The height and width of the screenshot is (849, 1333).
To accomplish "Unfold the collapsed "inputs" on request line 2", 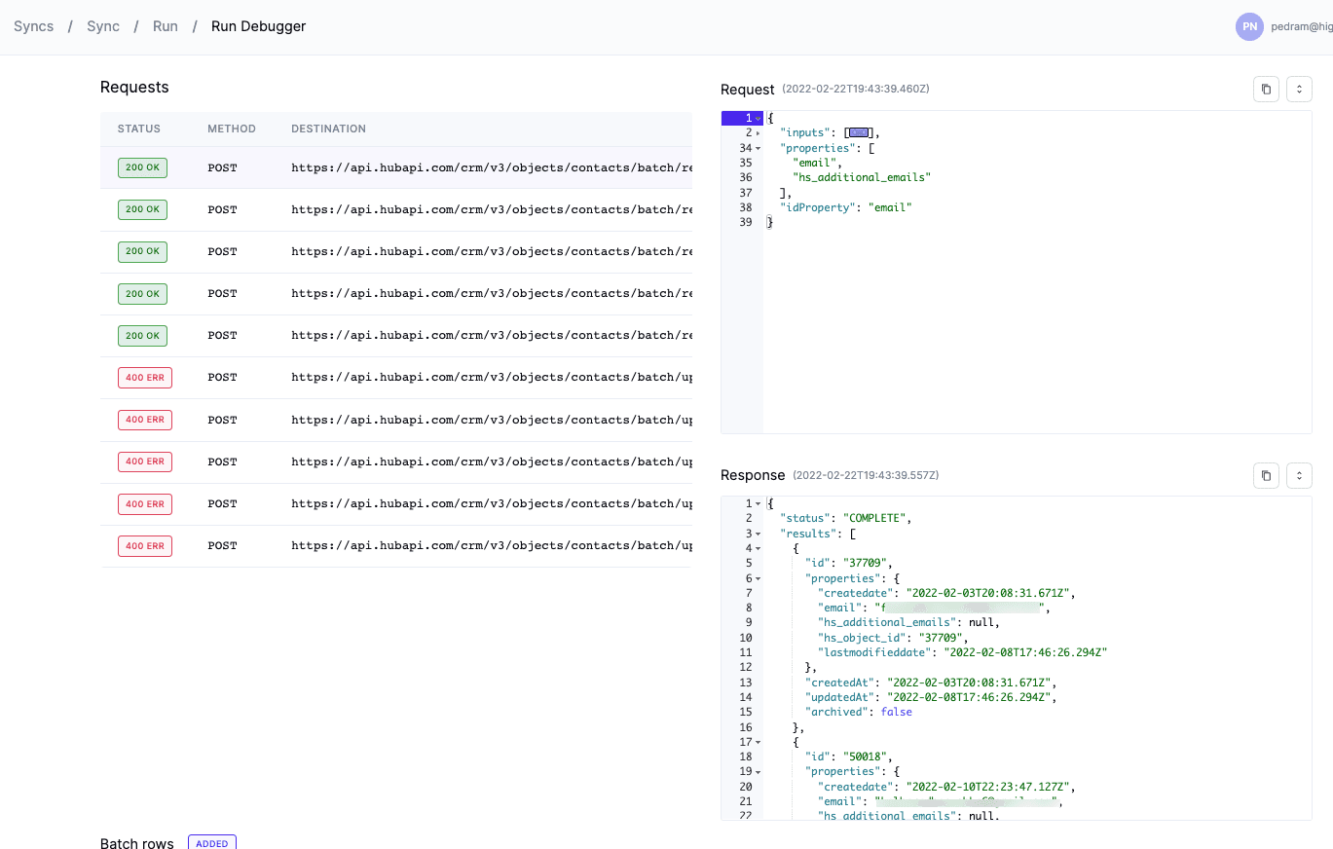I will (758, 133).
